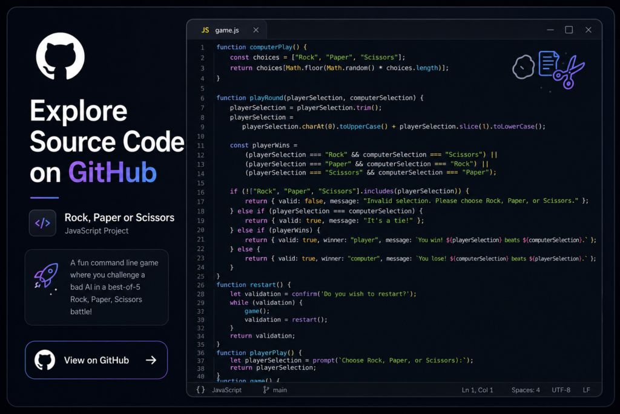Click the charAt(0).toUpperCase() line
Screen dimensions: 620x414
(x=394, y=127)
